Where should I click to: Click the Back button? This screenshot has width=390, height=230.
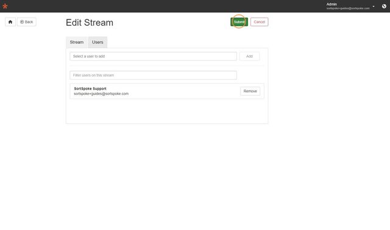pos(27,22)
